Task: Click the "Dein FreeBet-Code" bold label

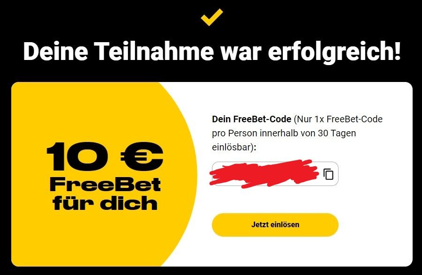Action: 252,119
